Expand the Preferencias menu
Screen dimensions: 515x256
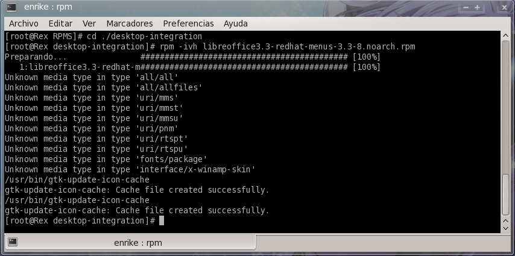click(188, 23)
